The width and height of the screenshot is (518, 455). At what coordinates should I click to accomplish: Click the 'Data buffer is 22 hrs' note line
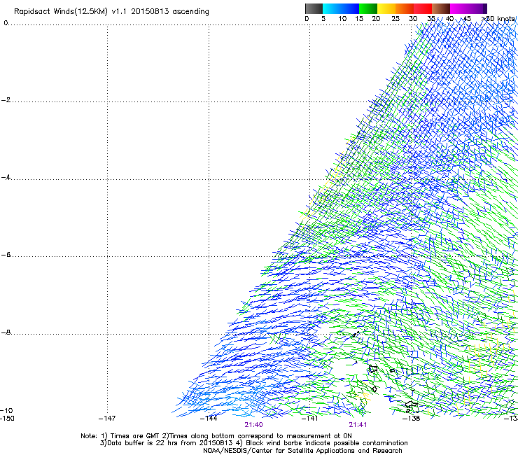click(x=253, y=443)
